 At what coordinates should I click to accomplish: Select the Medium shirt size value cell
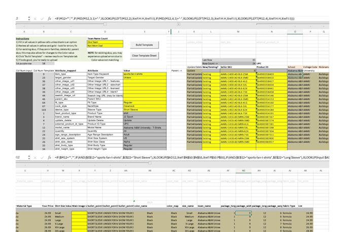coord(63,217)
